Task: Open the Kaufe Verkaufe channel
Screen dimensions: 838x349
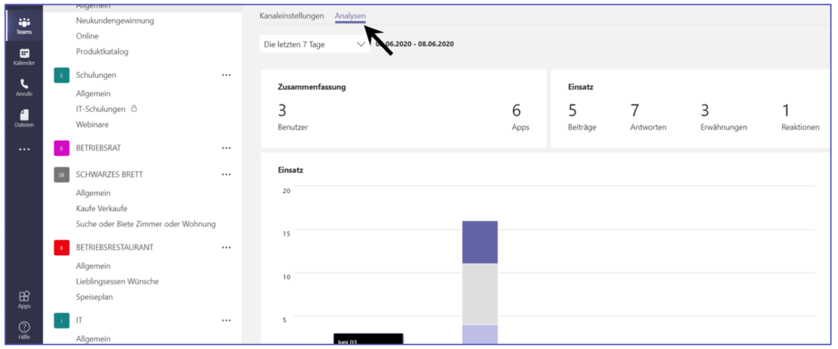Action: coord(101,208)
